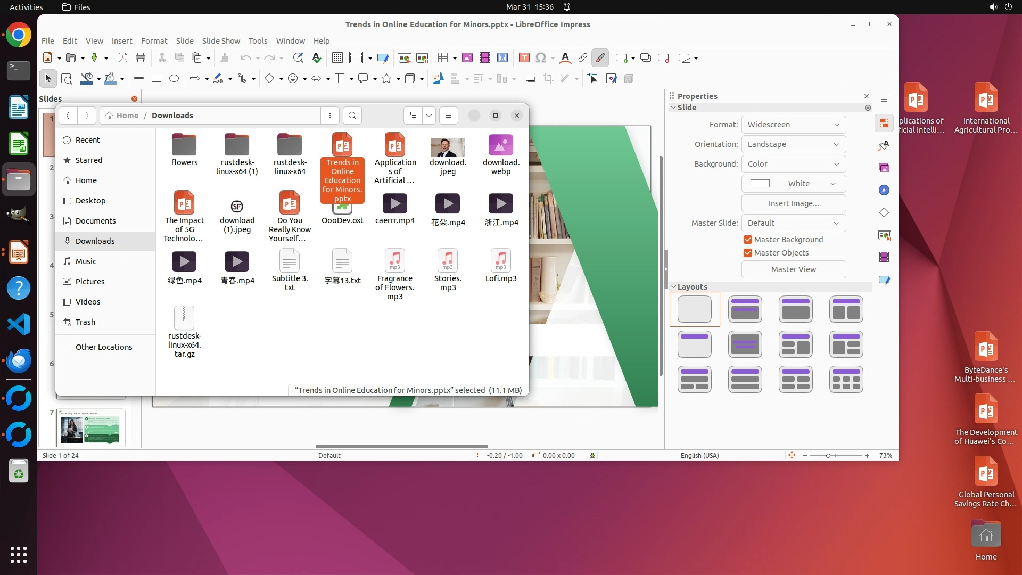Screen dimensions: 1022x575
Task: Click the Insert Table toolbar icon
Action: (x=442, y=58)
